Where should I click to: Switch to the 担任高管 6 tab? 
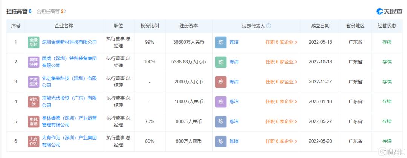point(19,11)
